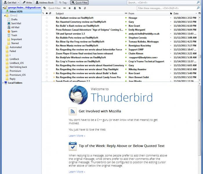
Task: Click the Thunderbird logo
Action: coord(78,95)
